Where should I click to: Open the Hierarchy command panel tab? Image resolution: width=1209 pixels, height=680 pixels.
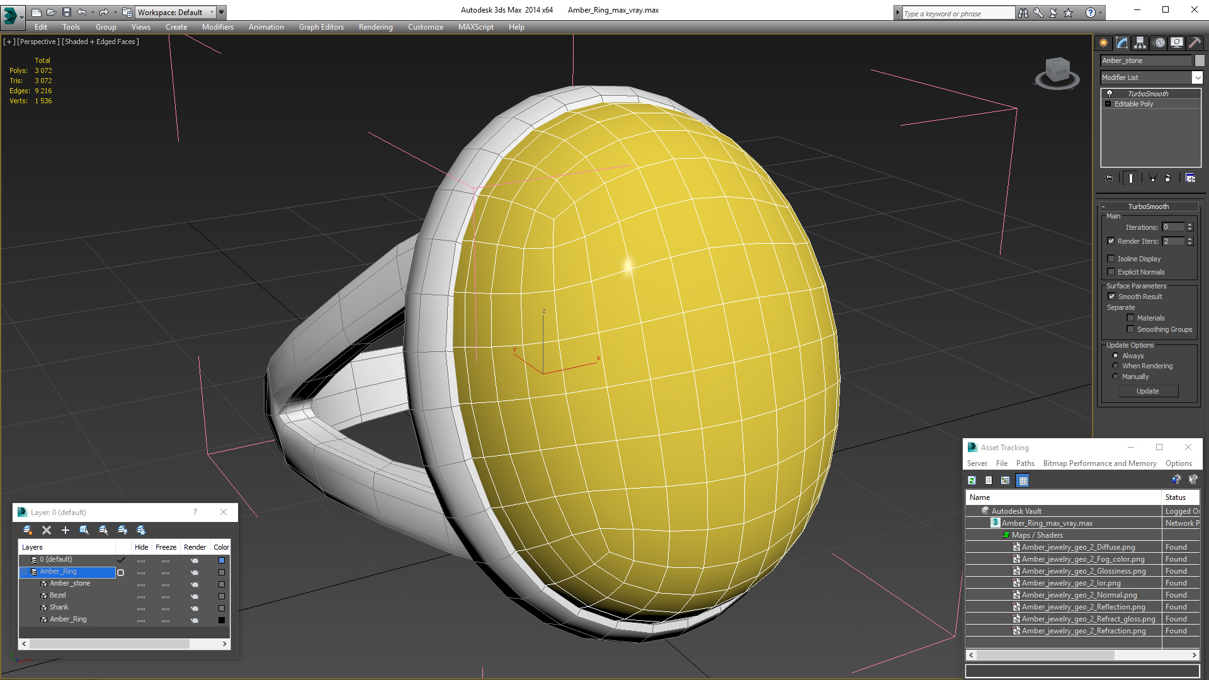point(1140,43)
